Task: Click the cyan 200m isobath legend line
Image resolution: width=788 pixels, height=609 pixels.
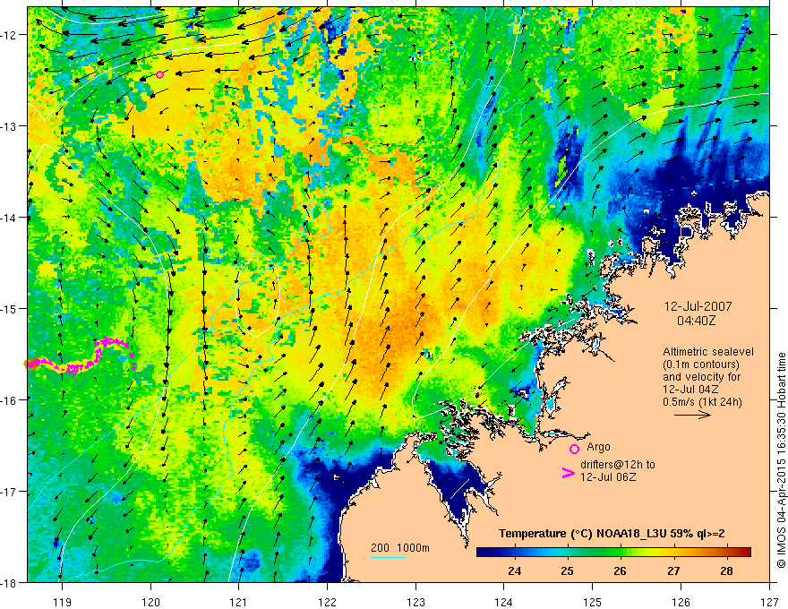Action: coord(388,557)
